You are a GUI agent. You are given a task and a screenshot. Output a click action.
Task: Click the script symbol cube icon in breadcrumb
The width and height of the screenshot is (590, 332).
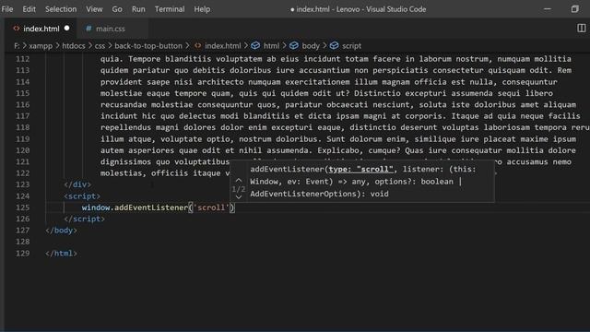point(334,45)
